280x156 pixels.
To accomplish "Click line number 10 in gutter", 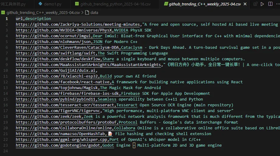I will (5, 71).
